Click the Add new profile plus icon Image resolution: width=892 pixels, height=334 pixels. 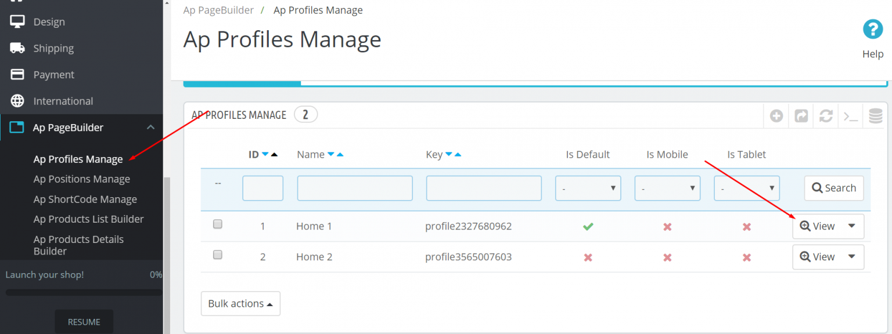click(x=776, y=115)
